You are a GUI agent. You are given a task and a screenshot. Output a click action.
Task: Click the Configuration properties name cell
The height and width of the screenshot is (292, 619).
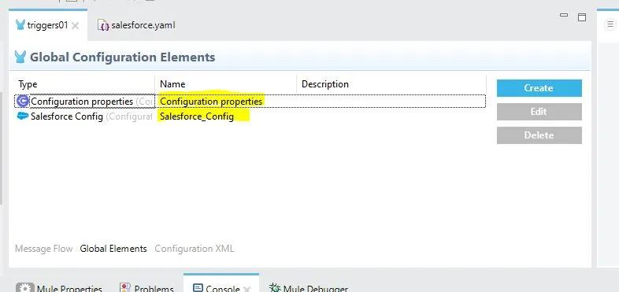pyautogui.click(x=211, y=102)
